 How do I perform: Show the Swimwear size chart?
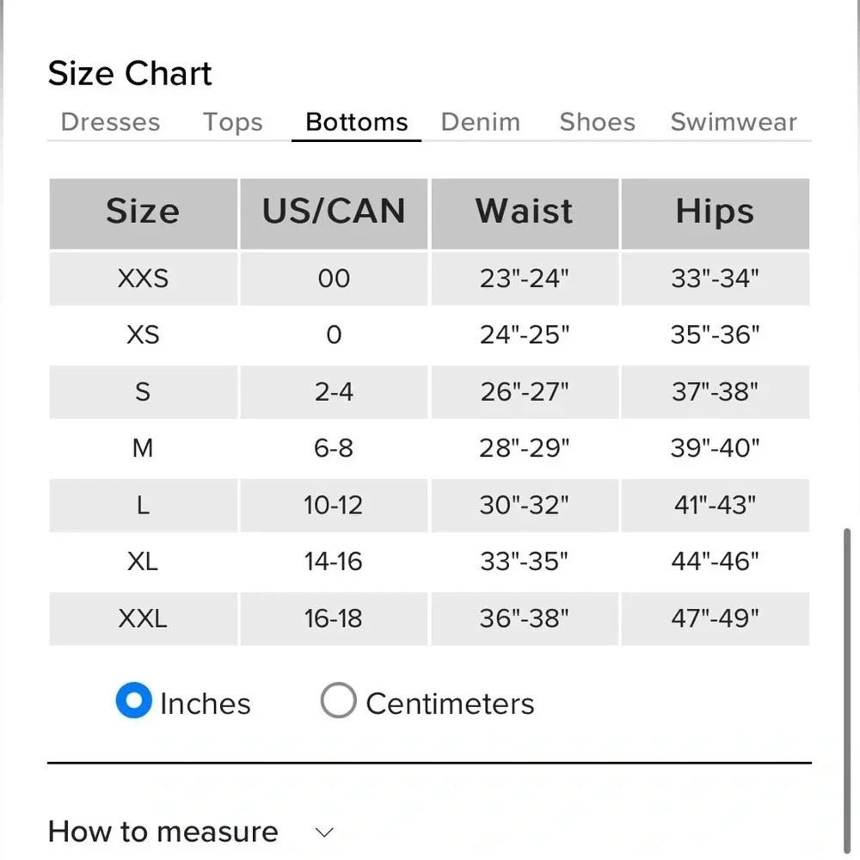[x=734, y=122]
